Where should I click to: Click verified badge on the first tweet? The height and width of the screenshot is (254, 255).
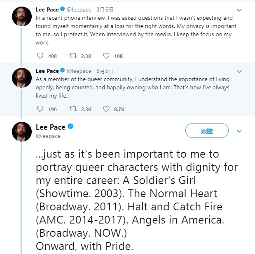point(62,8)
